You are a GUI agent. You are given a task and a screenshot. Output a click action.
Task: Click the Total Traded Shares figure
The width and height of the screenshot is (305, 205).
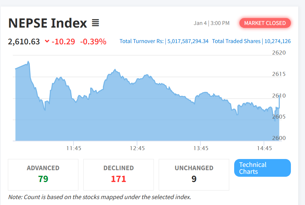click(277, 41)
